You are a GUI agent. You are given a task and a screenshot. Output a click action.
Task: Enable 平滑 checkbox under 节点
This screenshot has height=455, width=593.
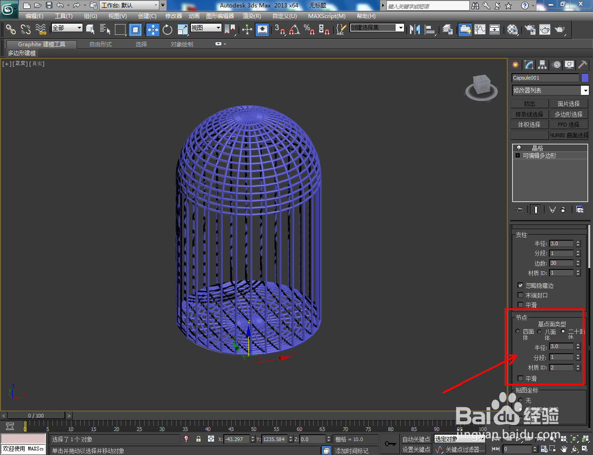(520, 379)
